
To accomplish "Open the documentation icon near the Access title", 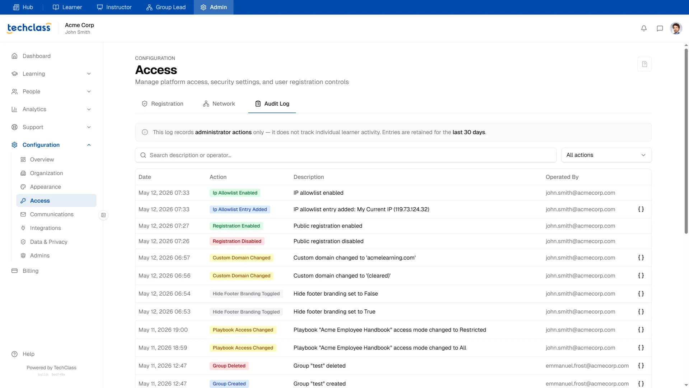I will tap(645, 64).
